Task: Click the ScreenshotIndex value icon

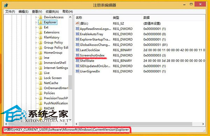Action: click(77, 55)
